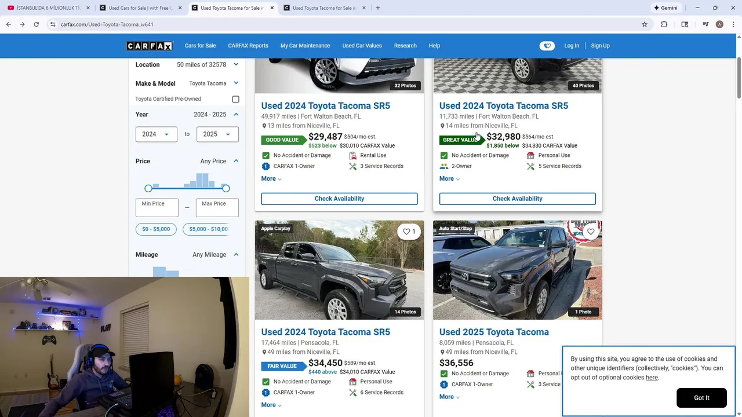
Task: Grab the maximum price slider handle
Action: (x=226, y=188)
